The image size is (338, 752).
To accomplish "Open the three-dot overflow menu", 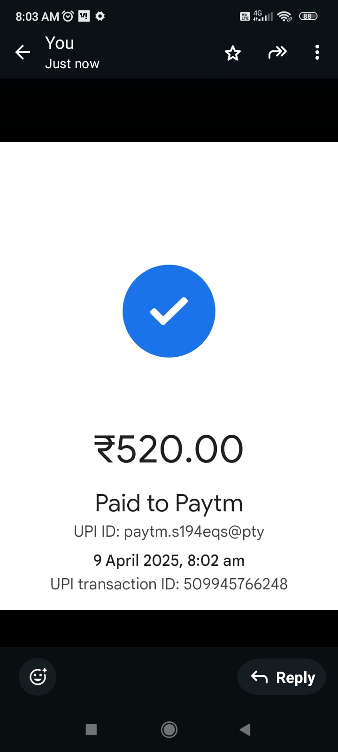I will coord(317,52).
